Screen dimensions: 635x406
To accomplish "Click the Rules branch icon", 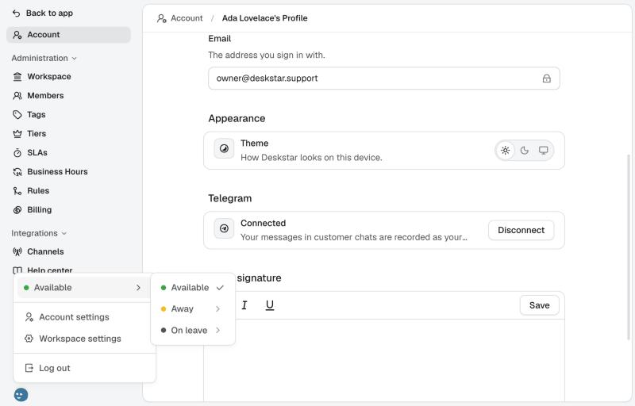I will coord(17,190).
